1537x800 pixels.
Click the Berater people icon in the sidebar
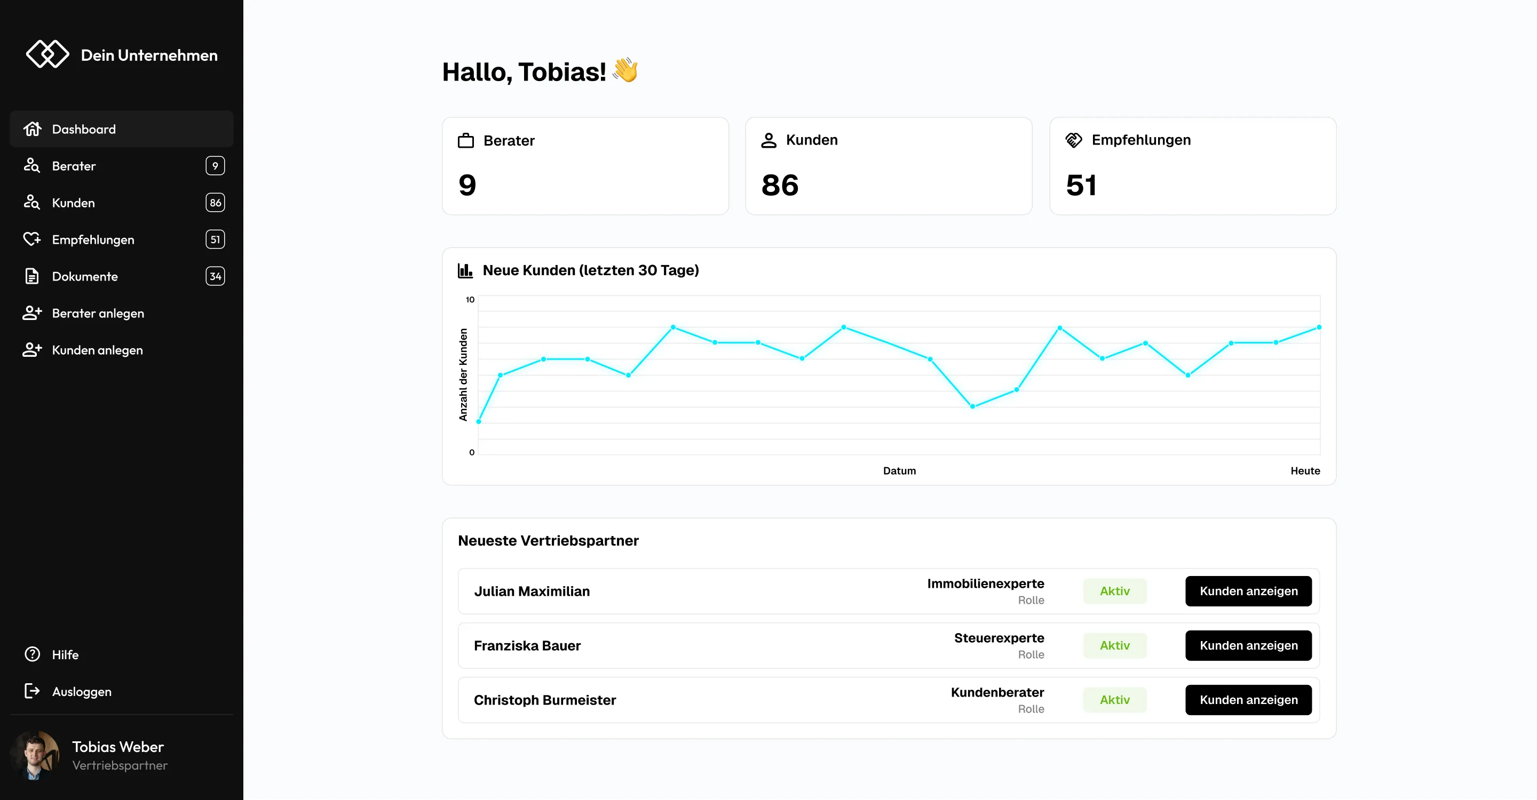(x=31, y=166)
